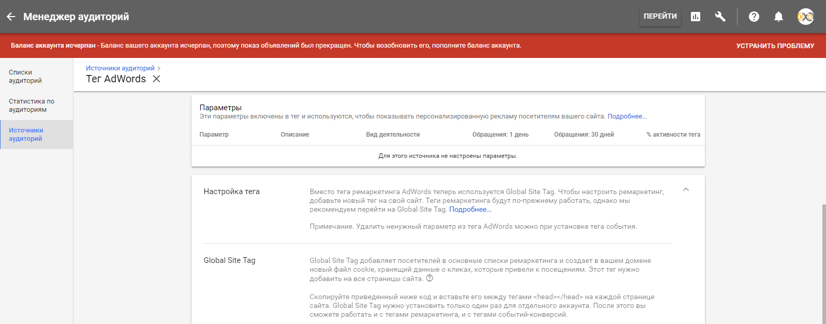
Task: Select Источники аудиторий in the sidebar
Action: point(37,135)
